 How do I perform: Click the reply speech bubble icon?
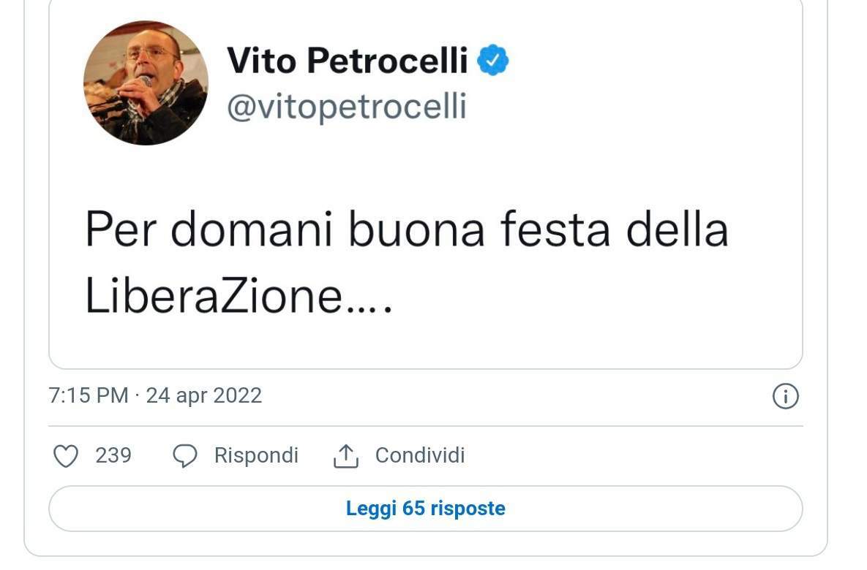click(184, 456)
